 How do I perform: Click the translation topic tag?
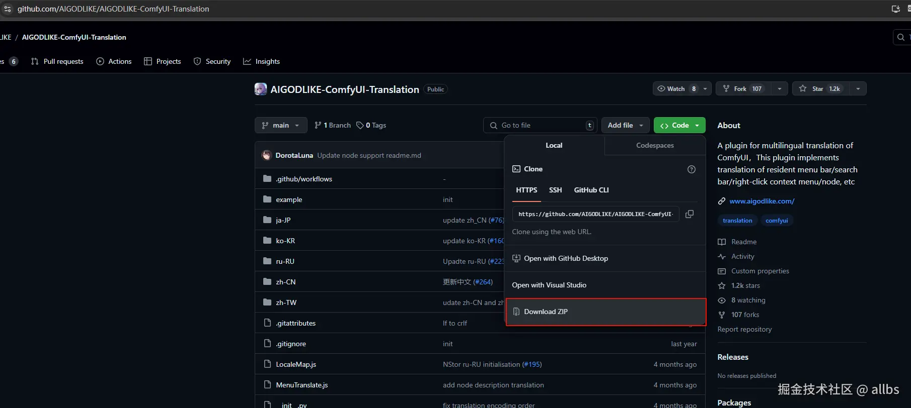[x=737, y=221]
